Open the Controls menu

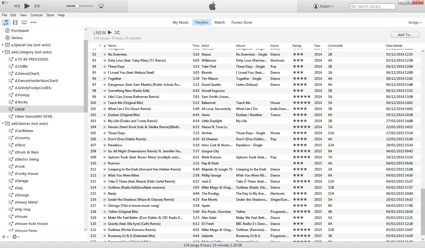37,15
